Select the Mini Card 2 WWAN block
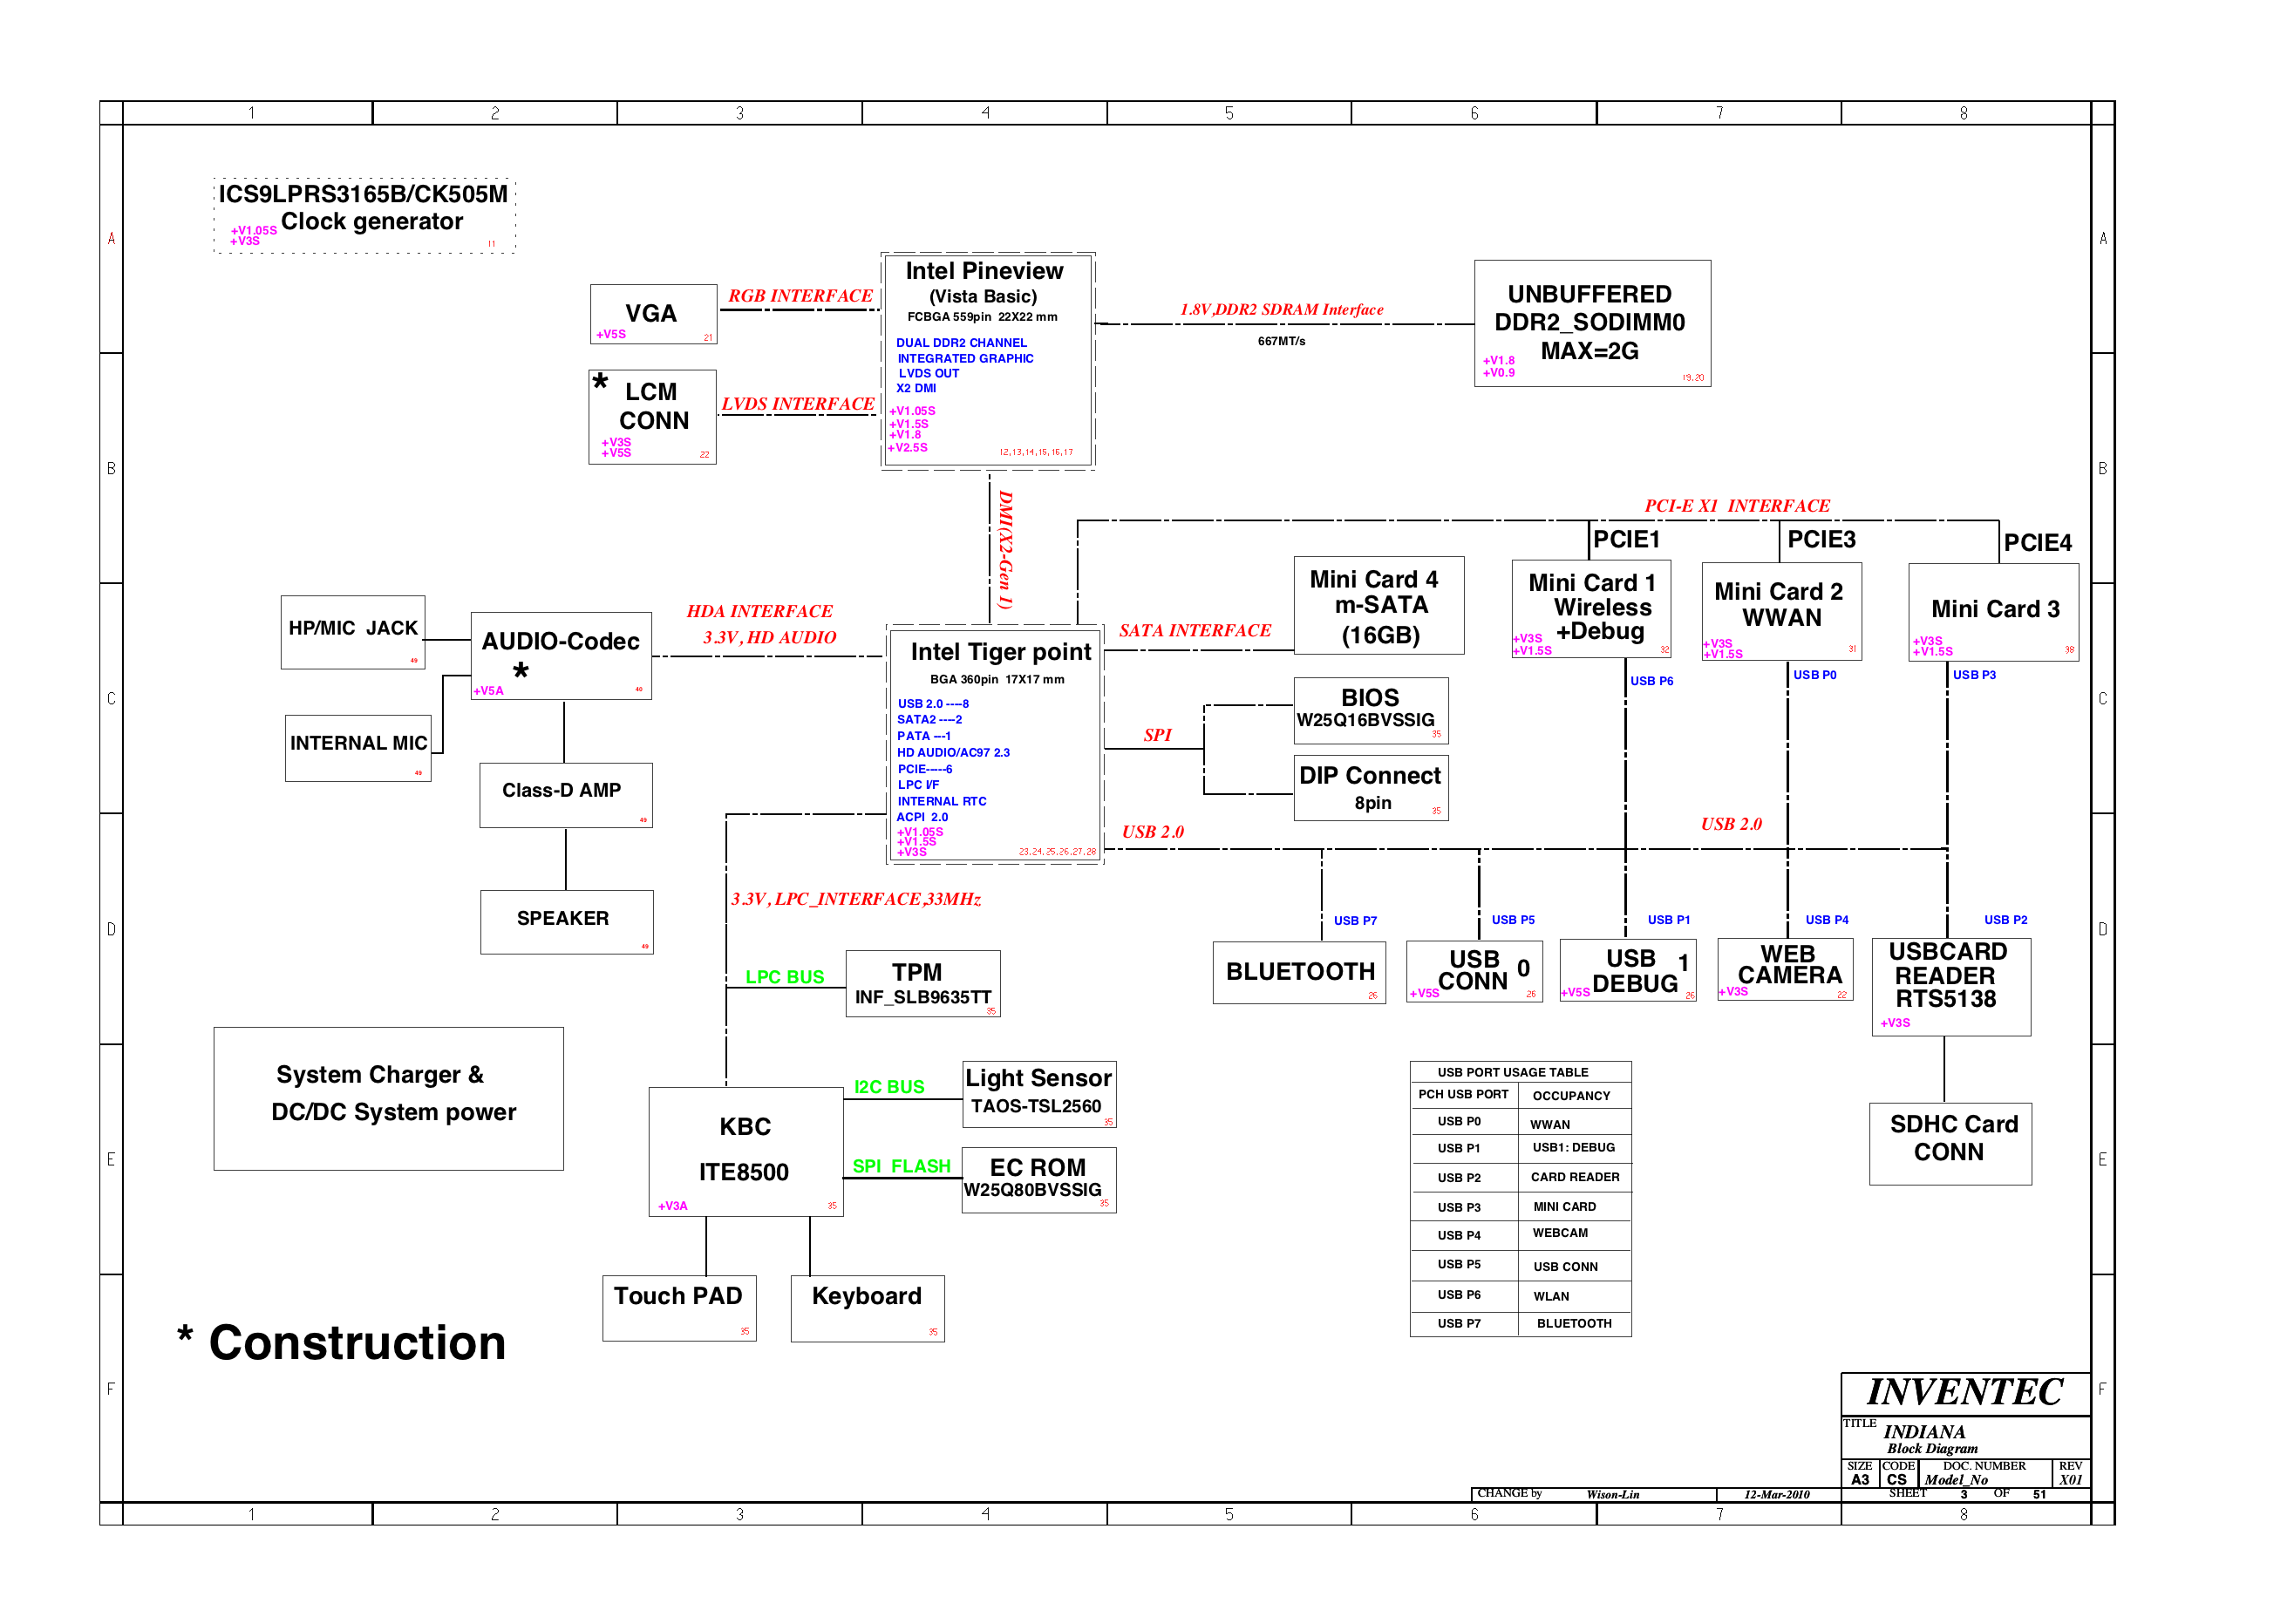 pos(1782,611)
